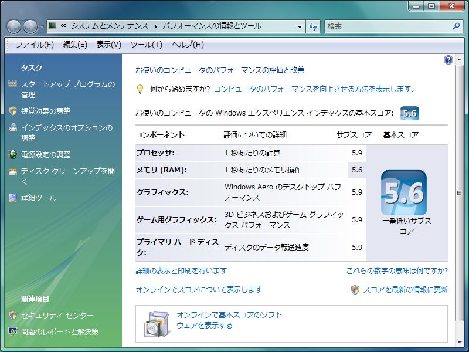Click the システムとメンテナンス breadcrumb
The width and height of the screenshot is (469, 352).
pos(110,26)
